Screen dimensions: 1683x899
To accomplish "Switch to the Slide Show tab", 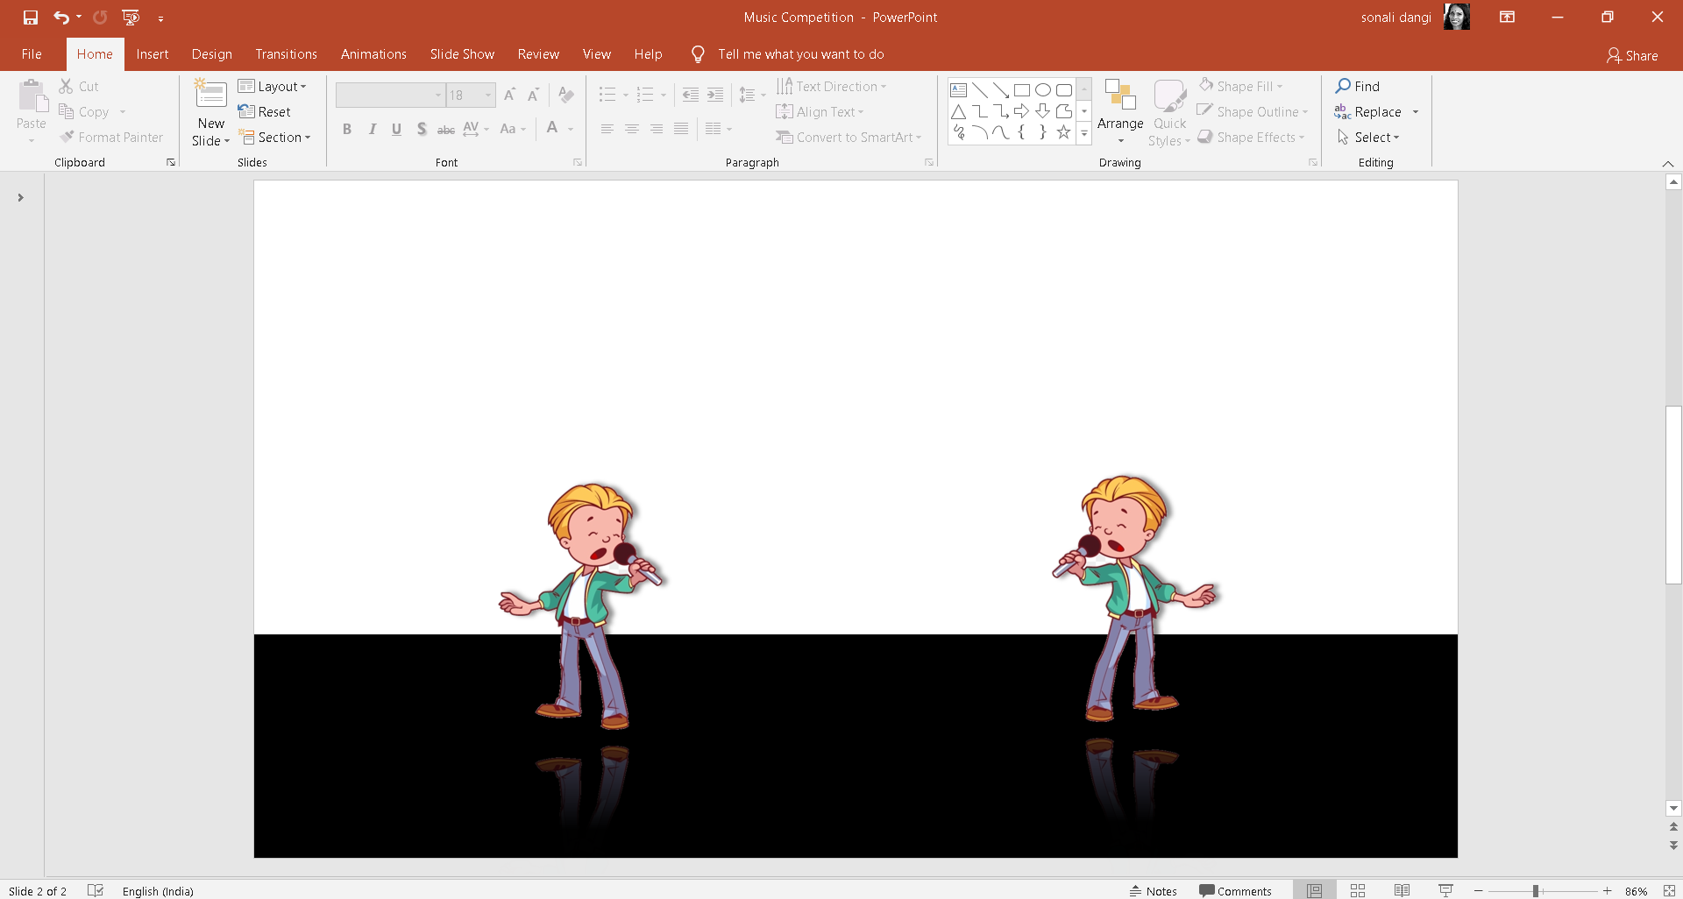I will (462, 54).
